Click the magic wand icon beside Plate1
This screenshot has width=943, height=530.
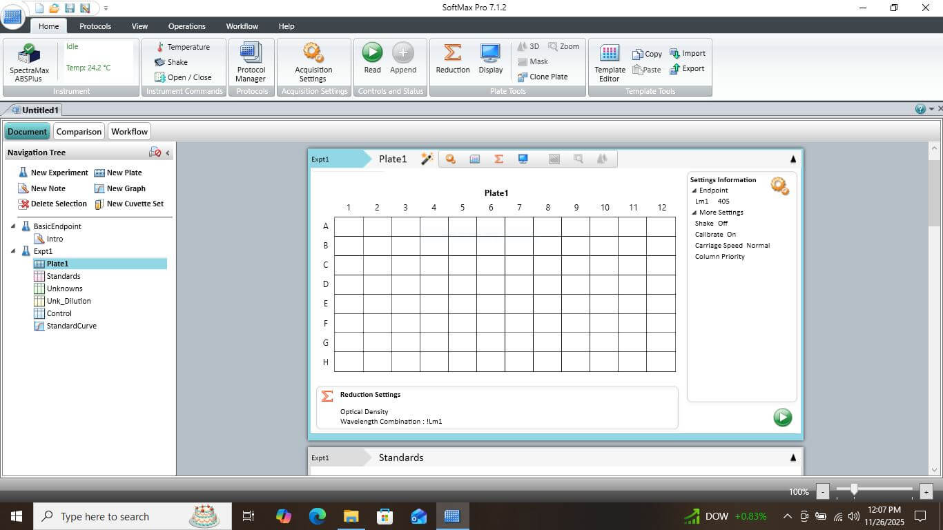[x=427, y=159]
